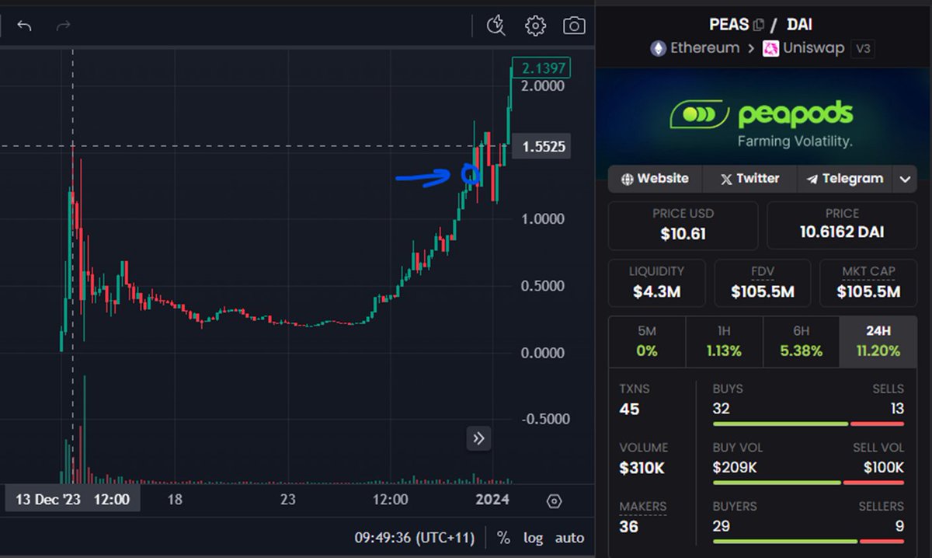
Task: Open the Peapods Website link
Action: pos(655,179)
